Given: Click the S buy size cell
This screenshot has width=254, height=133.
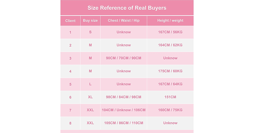Looking at the screenshot, I should pyautogui.click(x=90, y=32).
